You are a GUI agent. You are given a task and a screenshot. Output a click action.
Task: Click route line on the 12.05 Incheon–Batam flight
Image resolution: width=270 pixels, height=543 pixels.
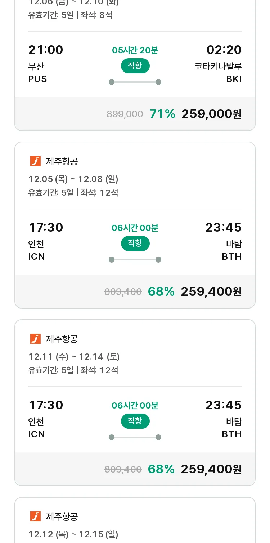(135, 260)
